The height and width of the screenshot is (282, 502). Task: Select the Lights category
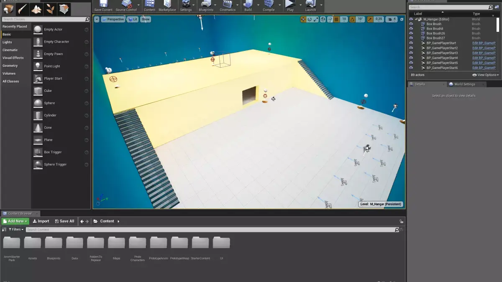coord(7,42)
